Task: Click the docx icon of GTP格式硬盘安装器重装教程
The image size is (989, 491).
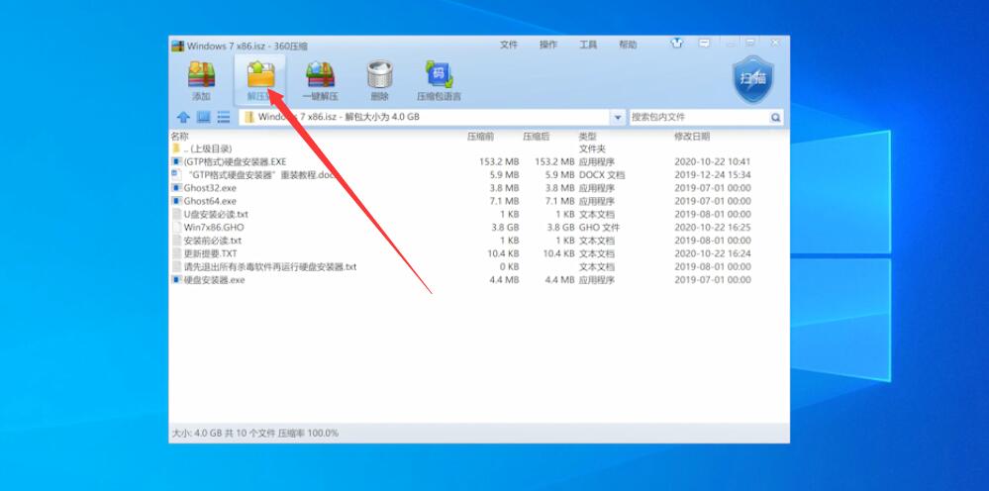Action: pyautogui.click(x=176, y=174)
